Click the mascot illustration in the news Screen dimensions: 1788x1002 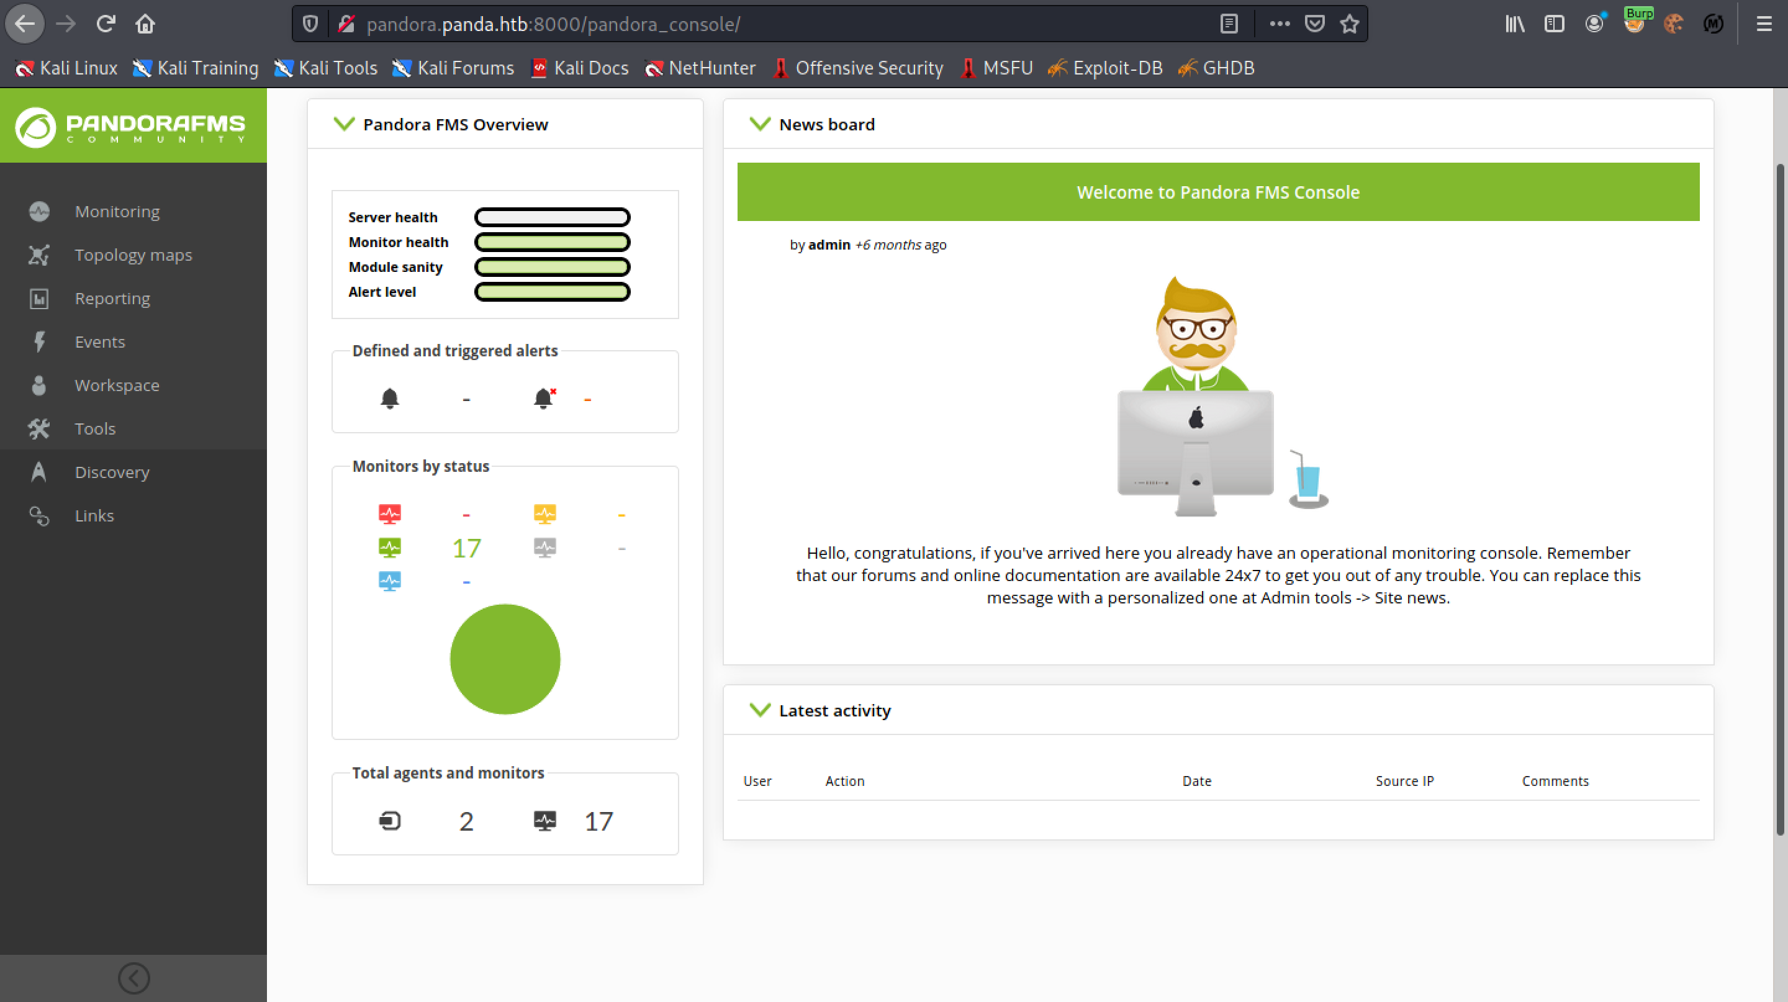[1222, 396]
